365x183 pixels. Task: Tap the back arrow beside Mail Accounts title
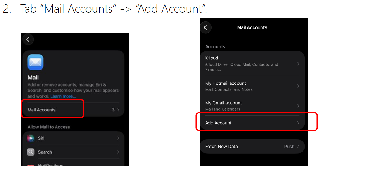tap(206, 27)
